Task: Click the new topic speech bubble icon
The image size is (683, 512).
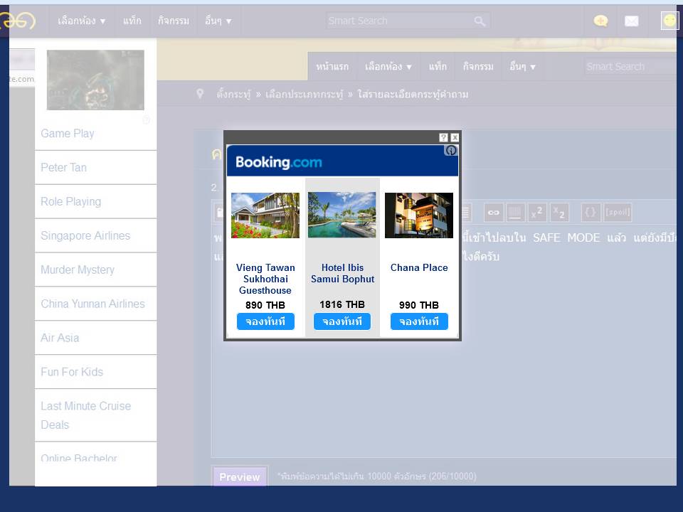Action: click(x=600, y=21)
